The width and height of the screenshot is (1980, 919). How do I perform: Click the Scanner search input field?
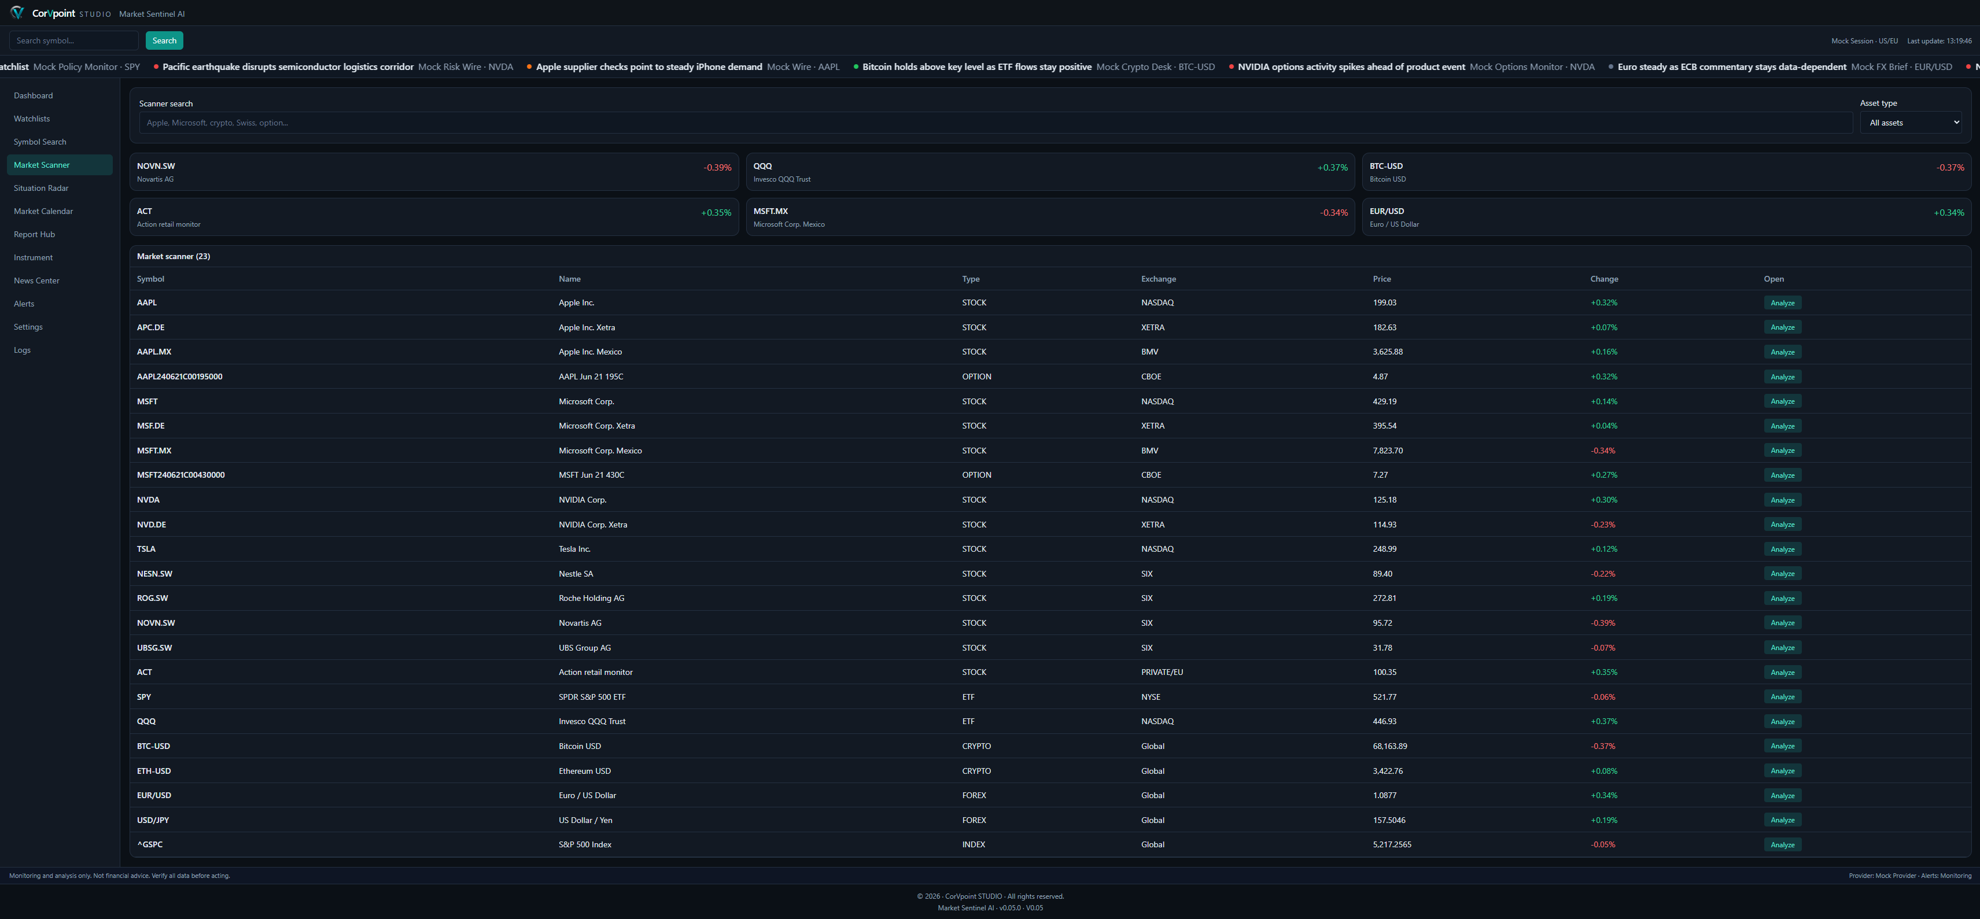coord(995,123)
